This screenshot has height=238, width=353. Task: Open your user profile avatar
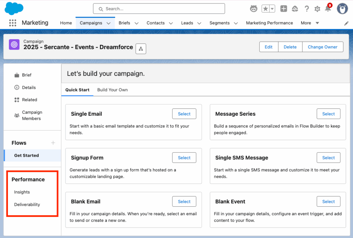click(342, 9)
